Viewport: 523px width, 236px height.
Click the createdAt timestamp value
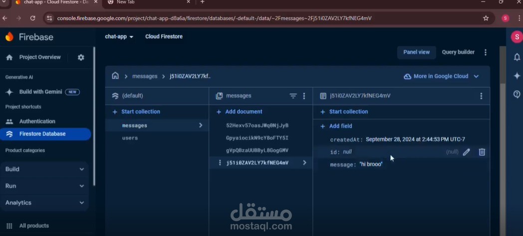pyautogui.click(x=415, y=139)
